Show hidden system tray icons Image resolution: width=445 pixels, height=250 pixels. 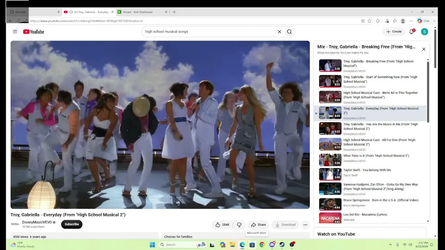(390, 245)
